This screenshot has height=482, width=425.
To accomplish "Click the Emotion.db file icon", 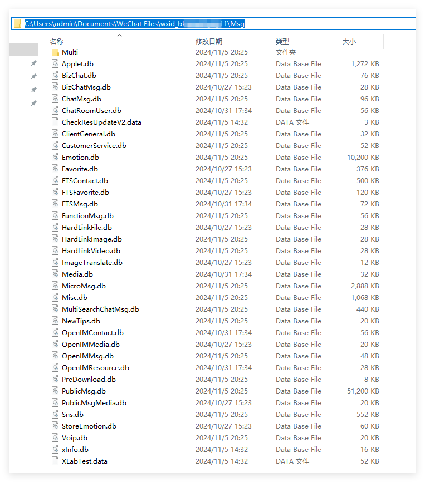I will coord(55,158).
